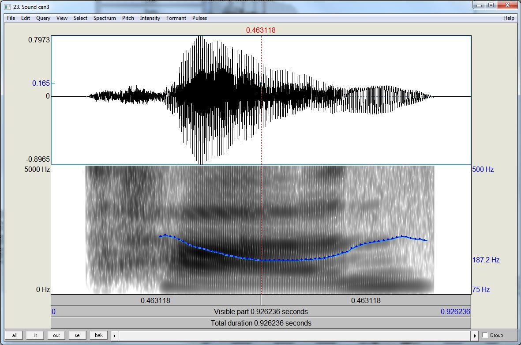Click the blue 0.165 amplitude marker label
This screenshot has height=345, width=521.
[x=41, y=83]
